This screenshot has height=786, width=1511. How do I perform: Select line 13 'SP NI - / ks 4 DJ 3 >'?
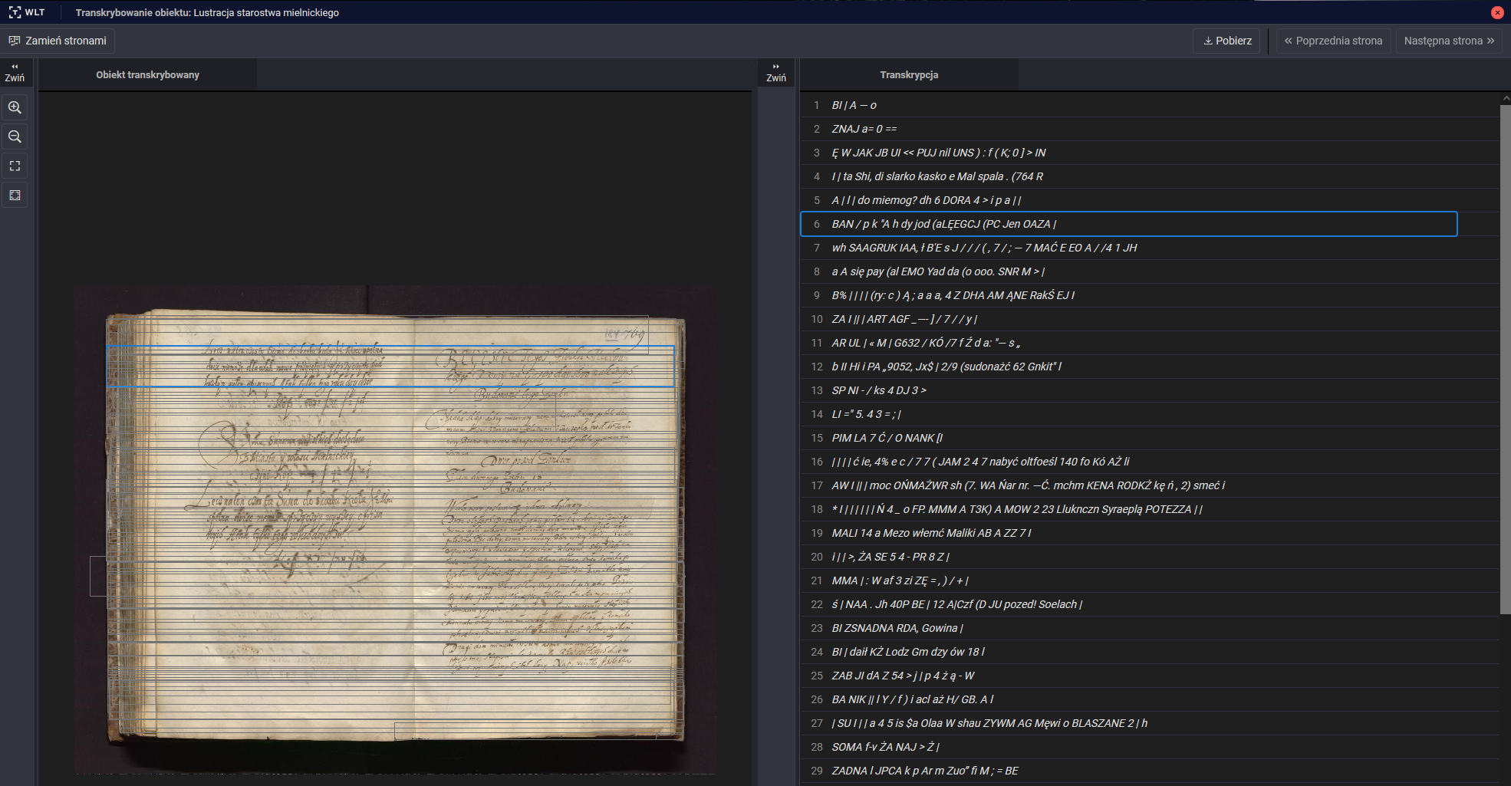(x=1149, y=390)
